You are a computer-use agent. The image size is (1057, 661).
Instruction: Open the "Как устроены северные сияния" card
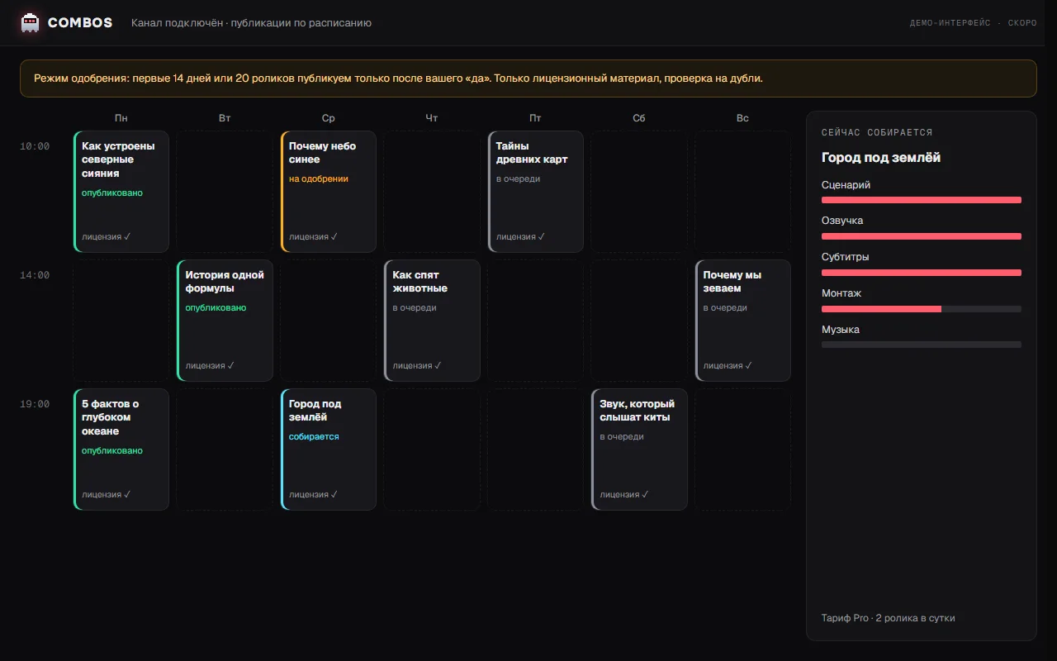pyautogui.click(x=121, y=192)
